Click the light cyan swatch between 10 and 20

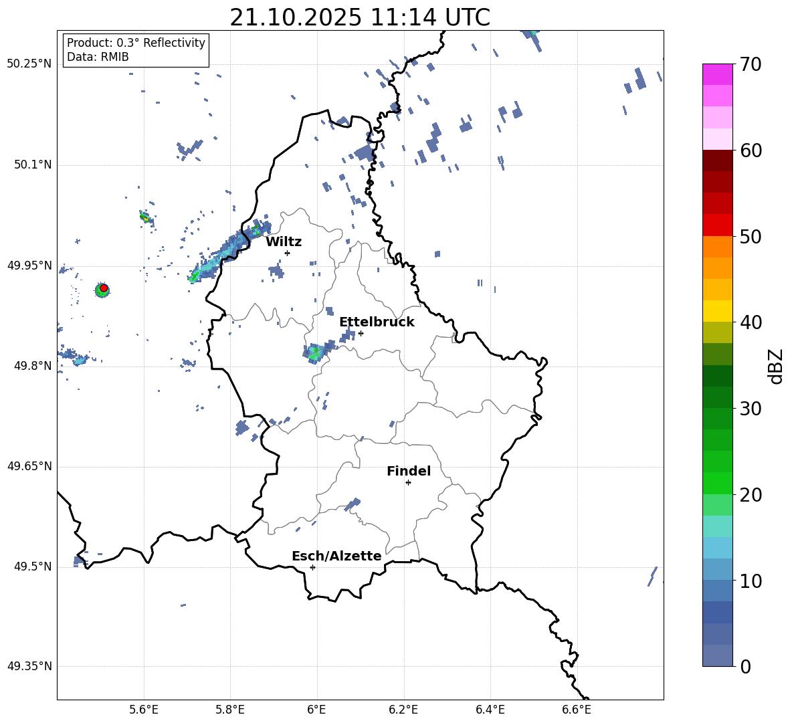tap(717, 526)
